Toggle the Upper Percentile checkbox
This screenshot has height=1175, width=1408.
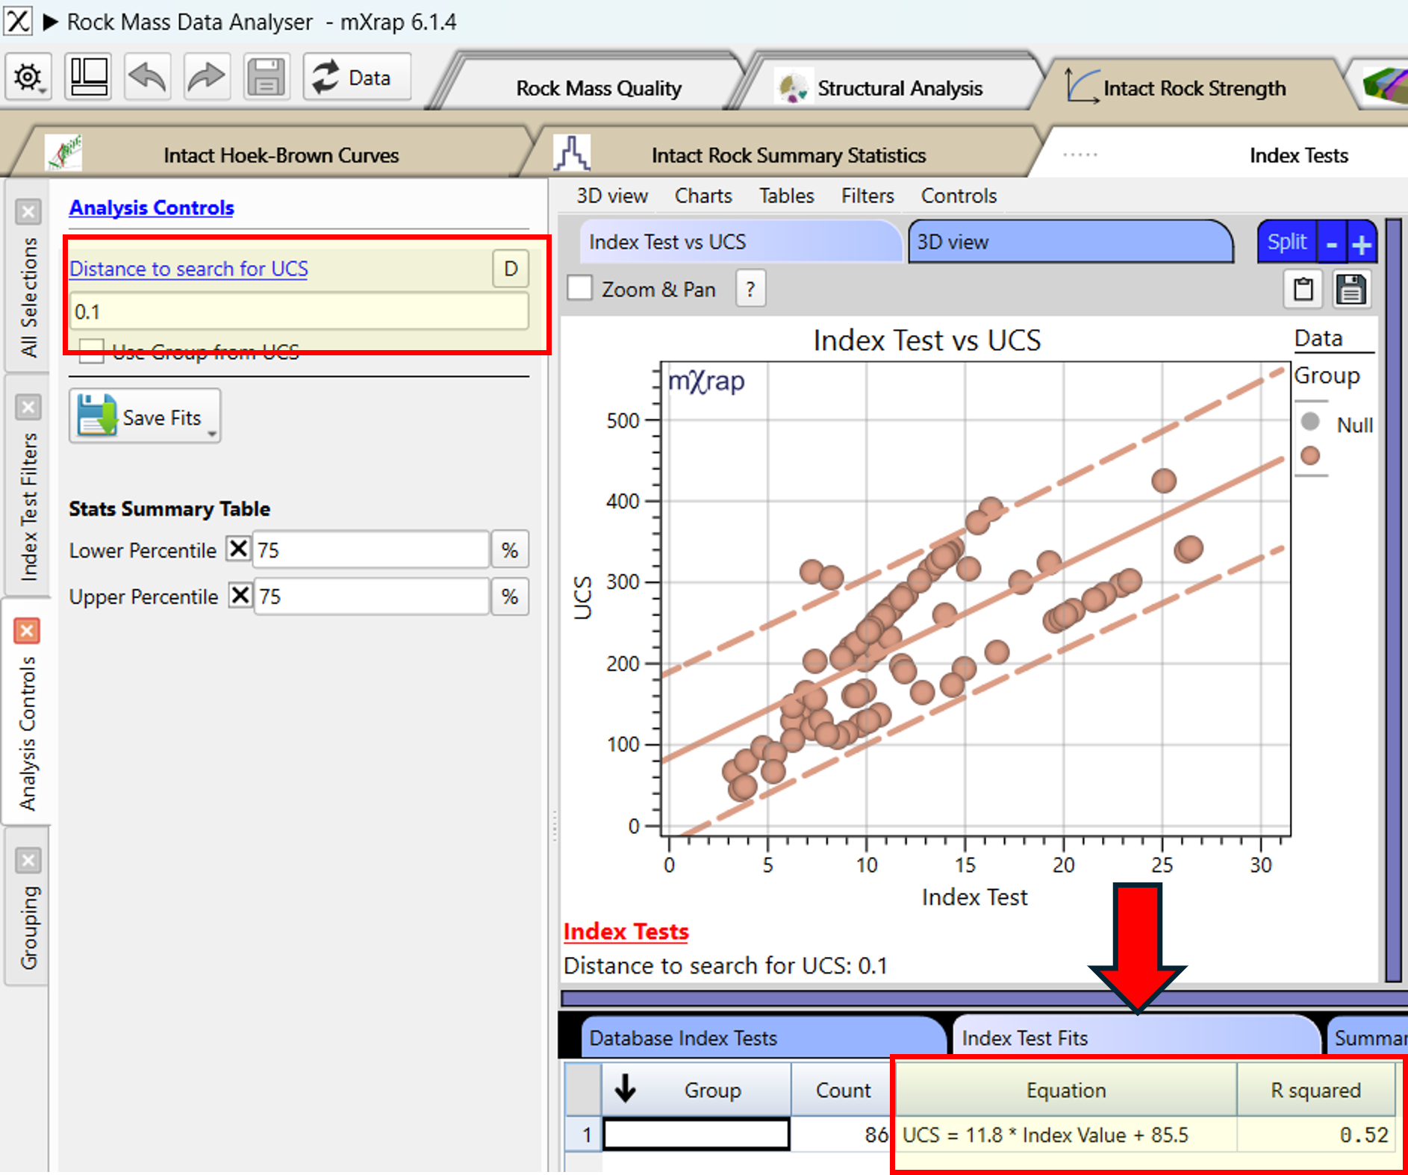coord(240,596)
